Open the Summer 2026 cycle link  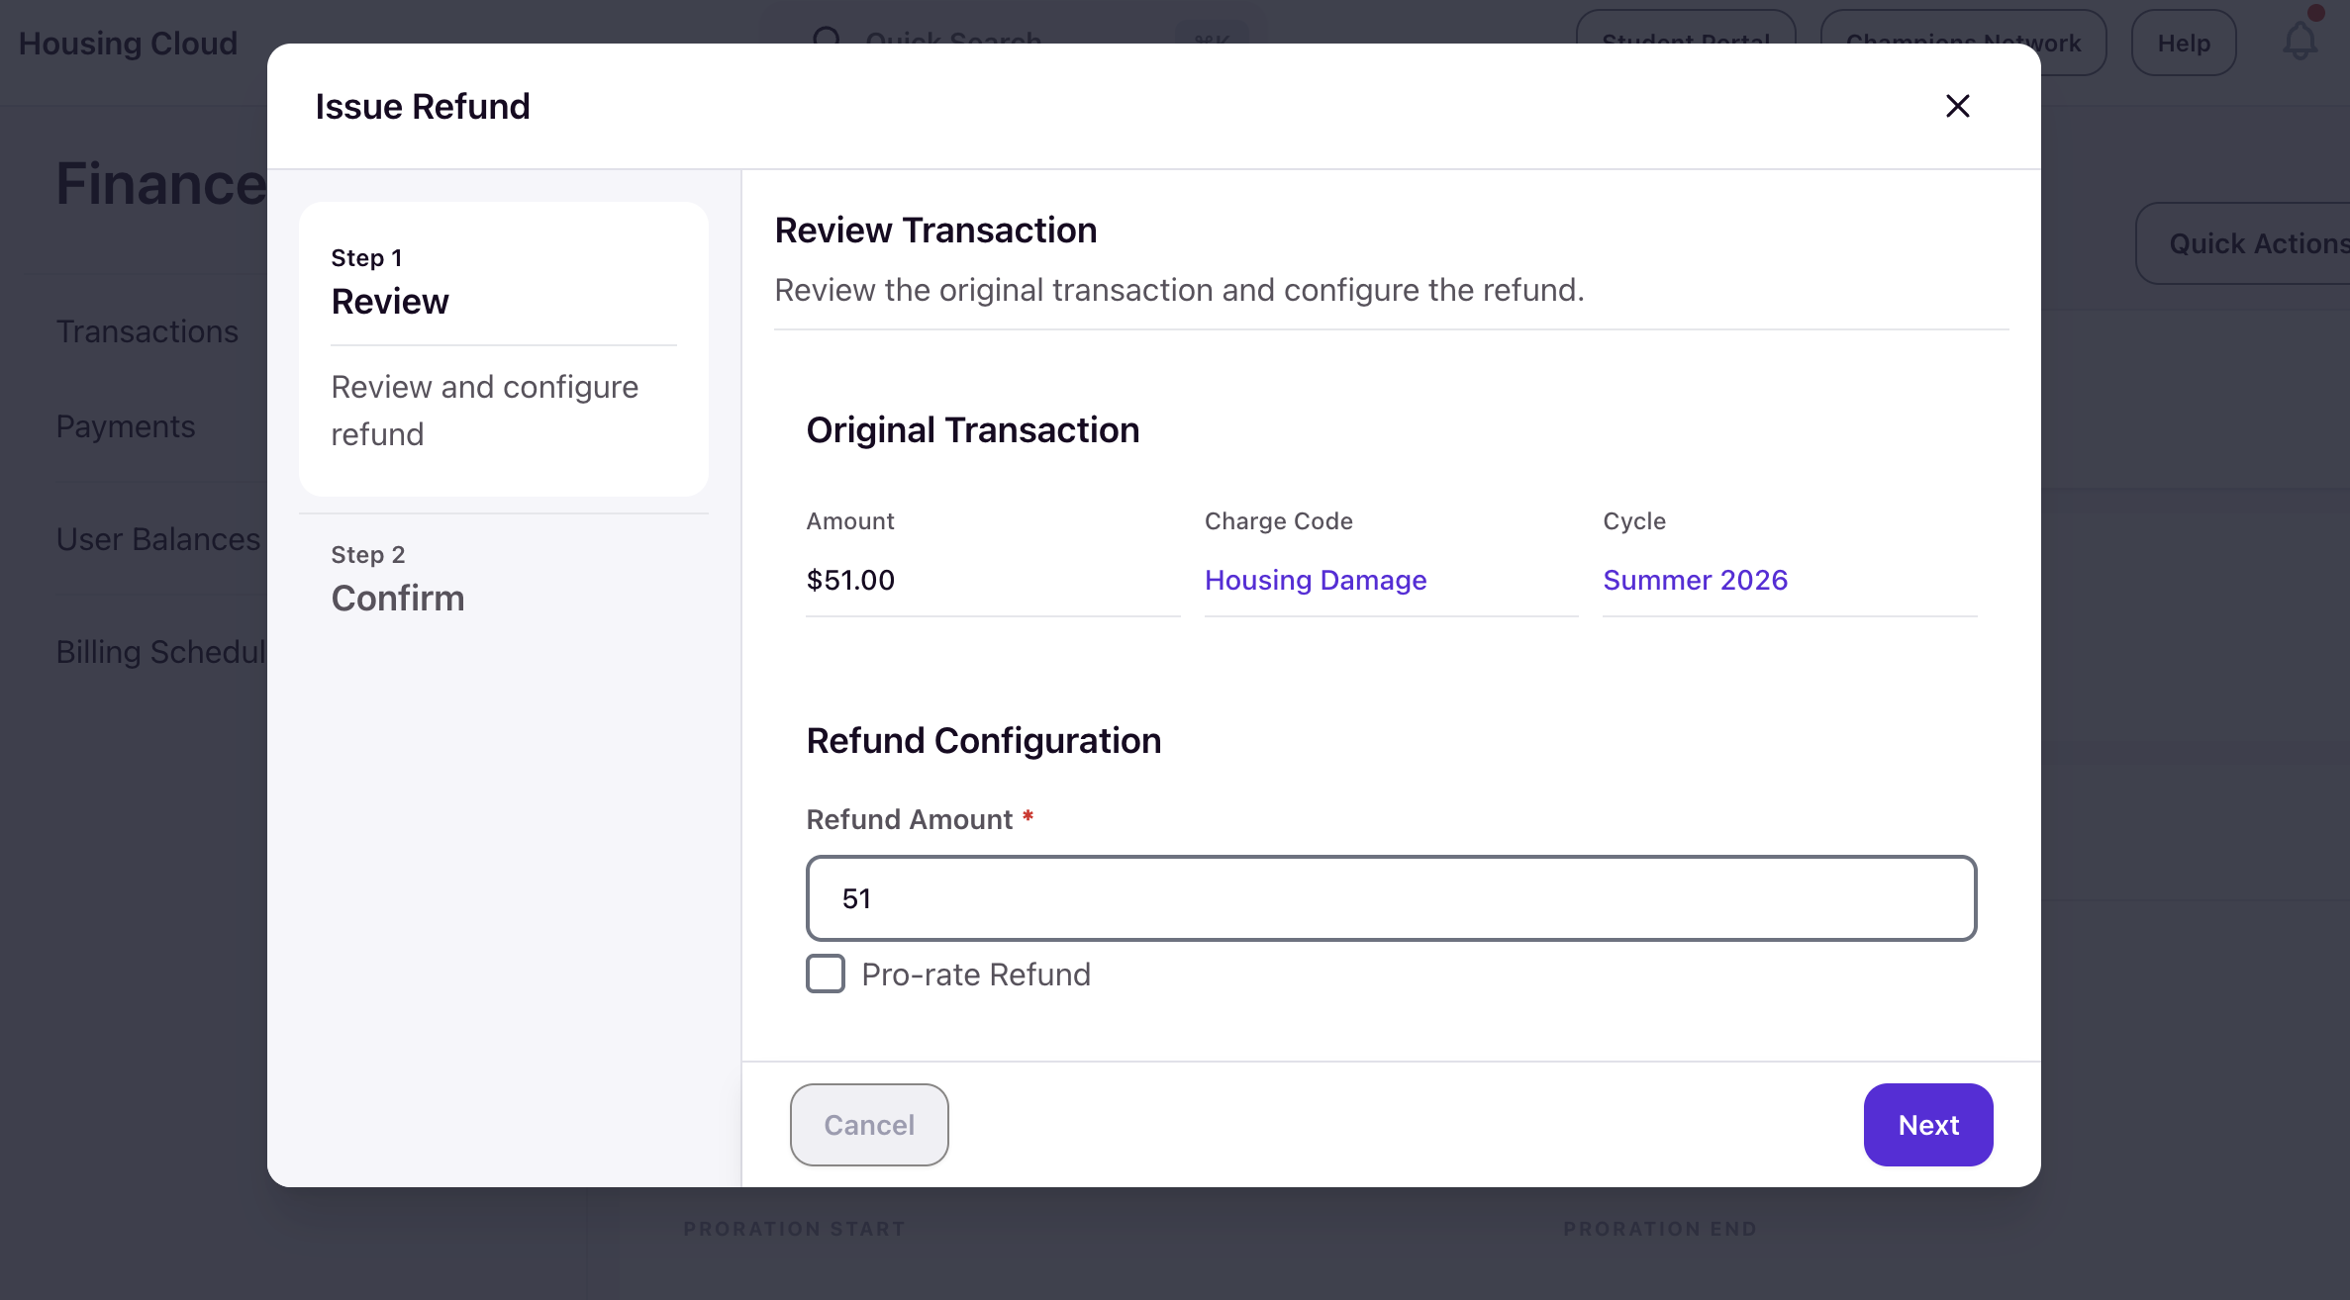[x=1695, y=580]
